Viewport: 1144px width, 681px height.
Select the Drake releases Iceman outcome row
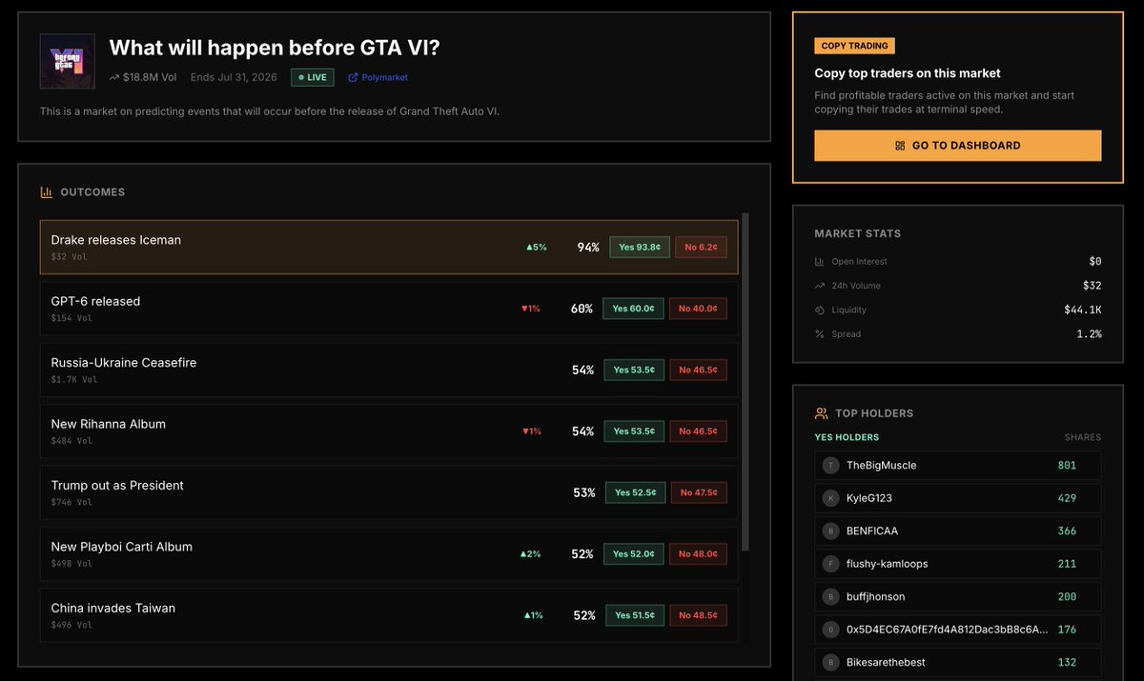point(389,247)
